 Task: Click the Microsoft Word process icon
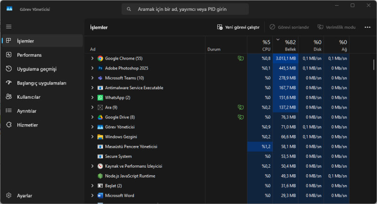(x=100, y=195)
